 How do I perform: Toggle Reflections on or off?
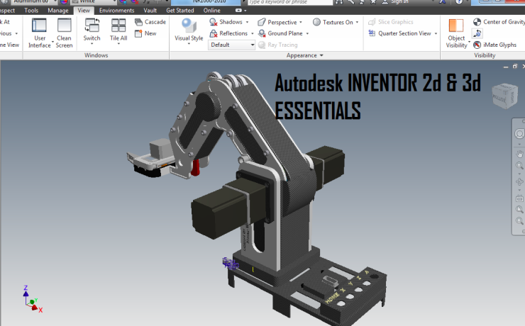coord(228,33)
